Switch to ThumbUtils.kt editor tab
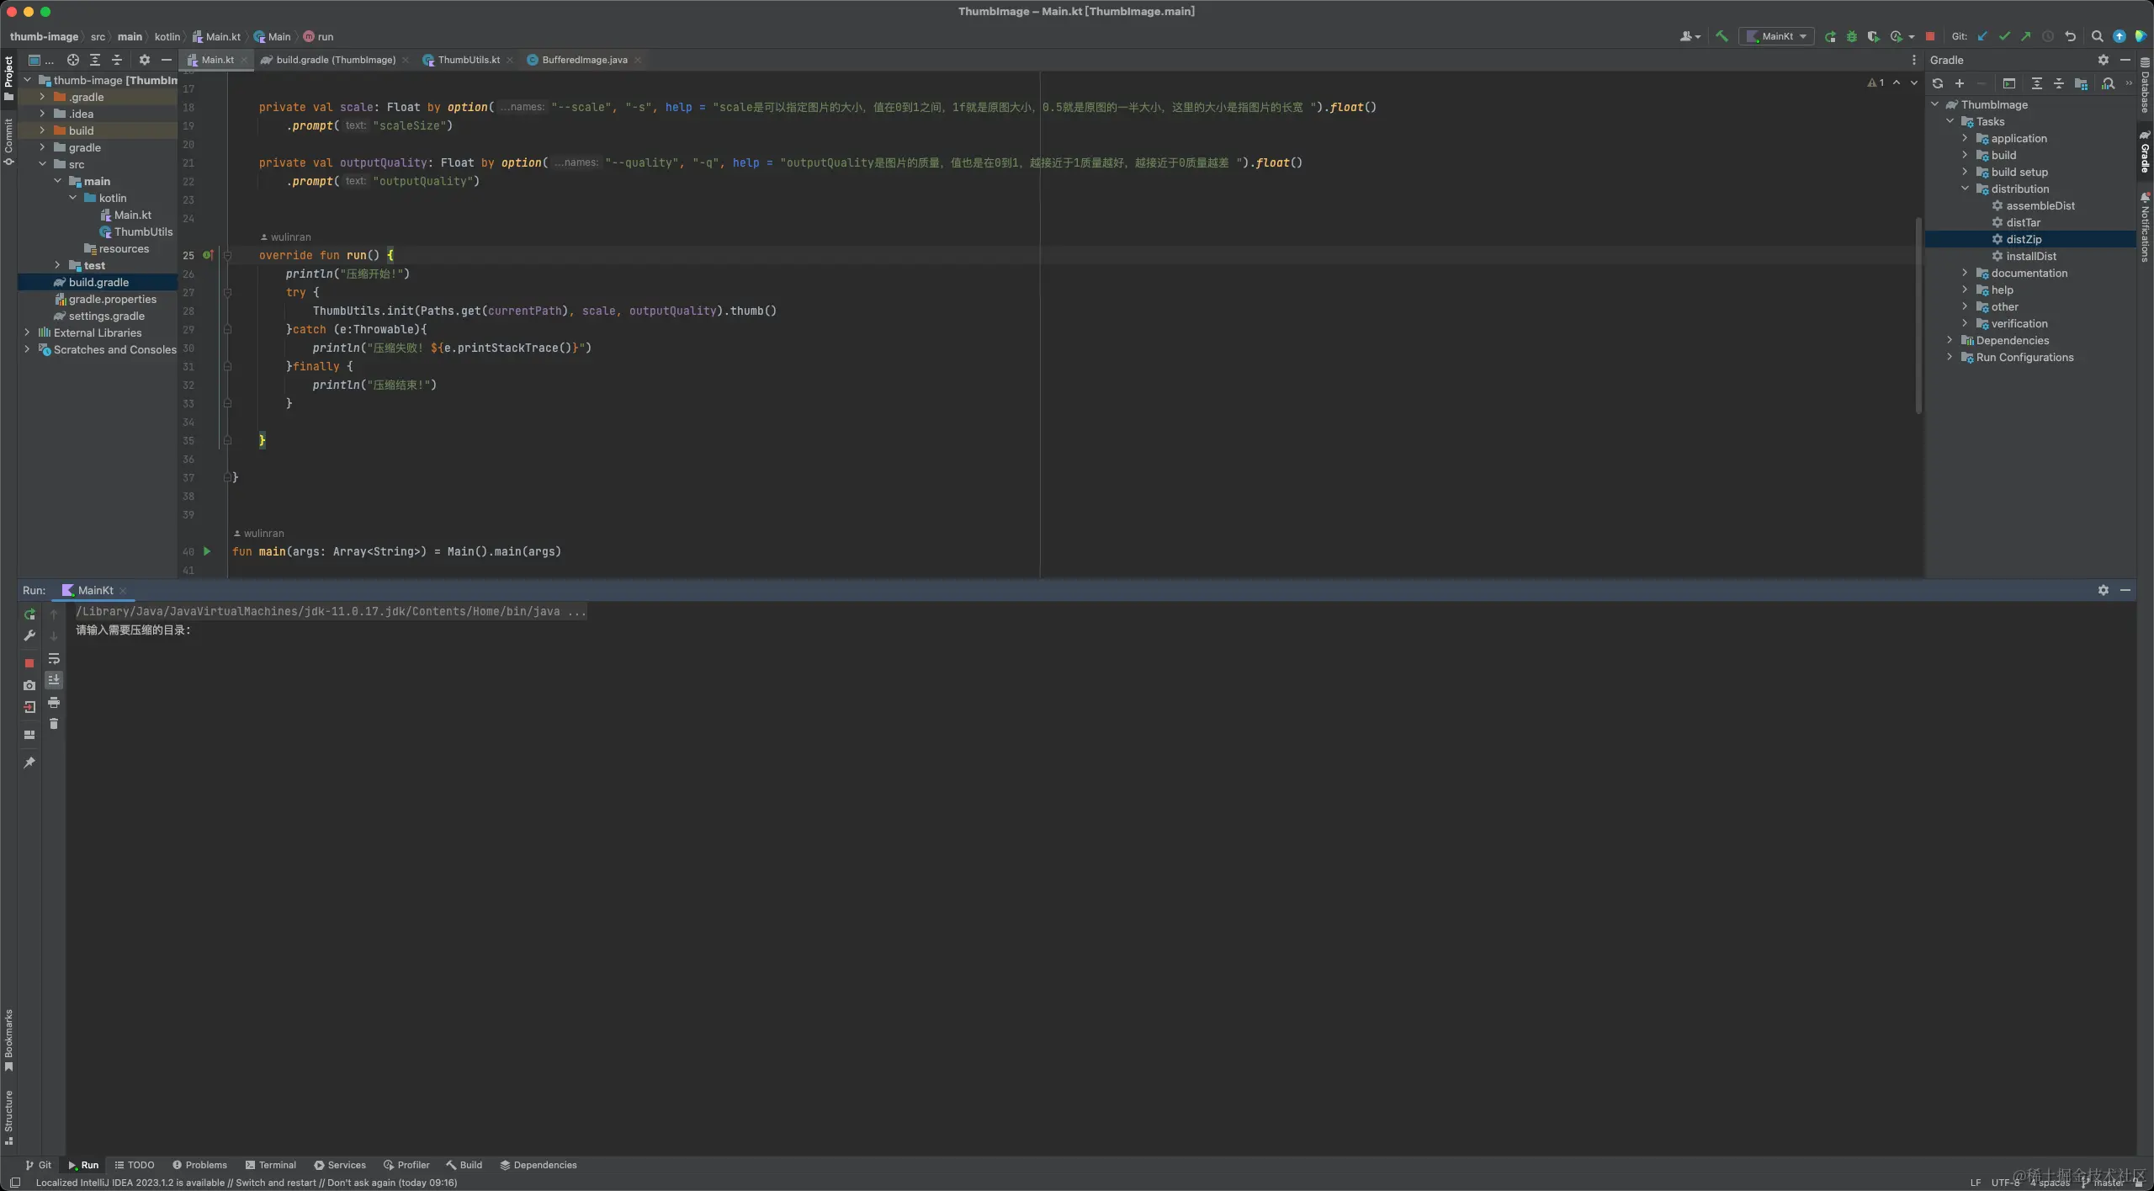2154x1191 pixels. point(468,60)
